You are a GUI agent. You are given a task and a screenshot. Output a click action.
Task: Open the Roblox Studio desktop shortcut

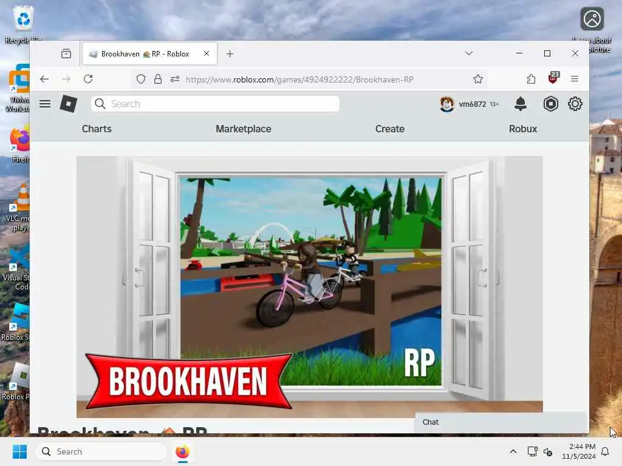tap(16, 322)
